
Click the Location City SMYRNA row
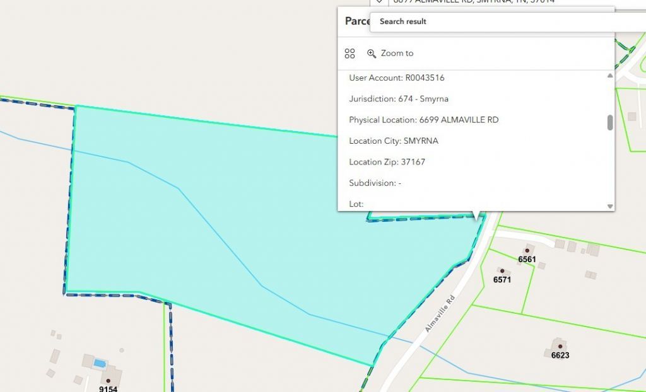click(x=394, y=141)
